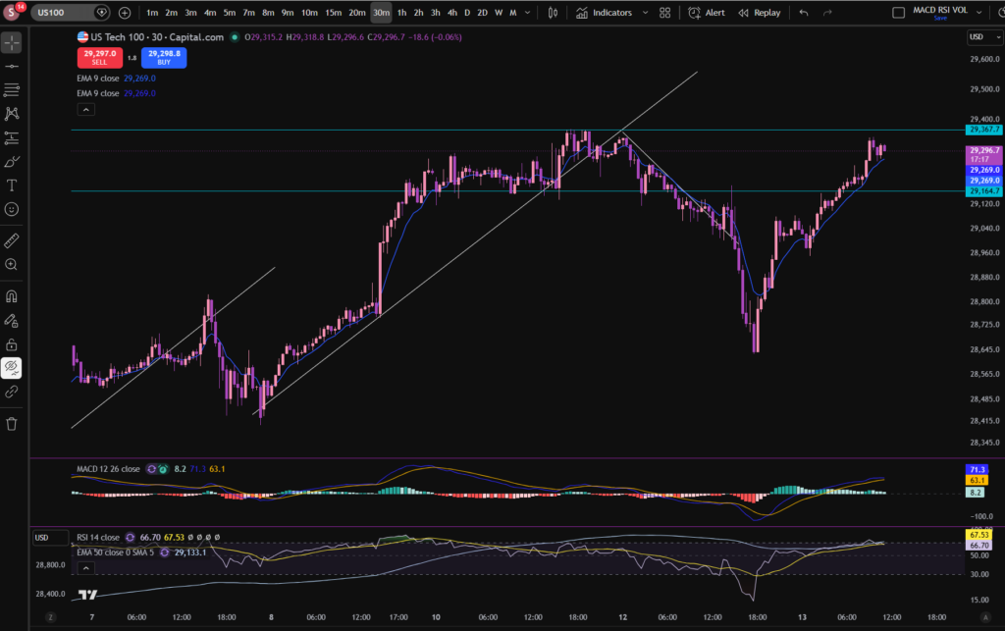Open the Indicators dialog
The height and width of the screenshot is (631, 1005).
point(604,12)
